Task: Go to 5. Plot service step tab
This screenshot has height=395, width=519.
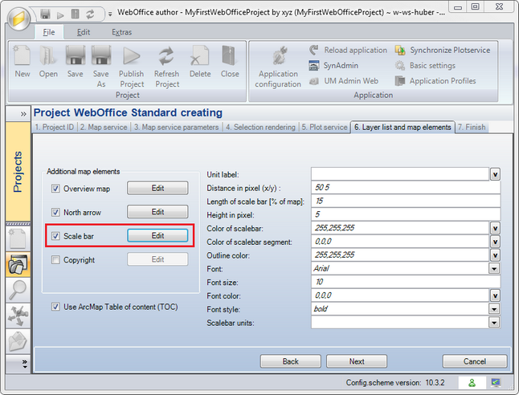Action: pos(325,127)
